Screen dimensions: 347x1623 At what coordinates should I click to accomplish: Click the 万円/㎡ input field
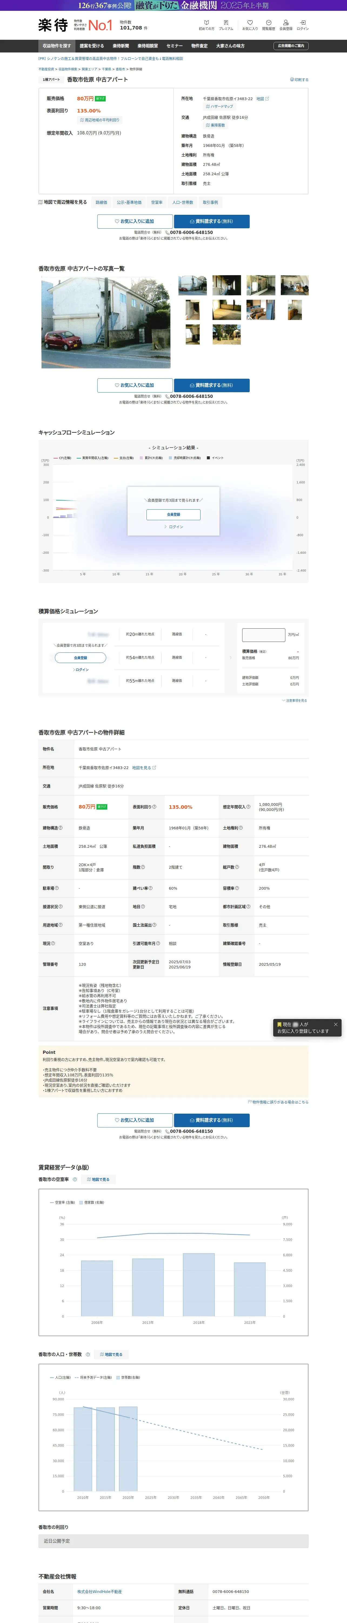click(x=263, y=635)
